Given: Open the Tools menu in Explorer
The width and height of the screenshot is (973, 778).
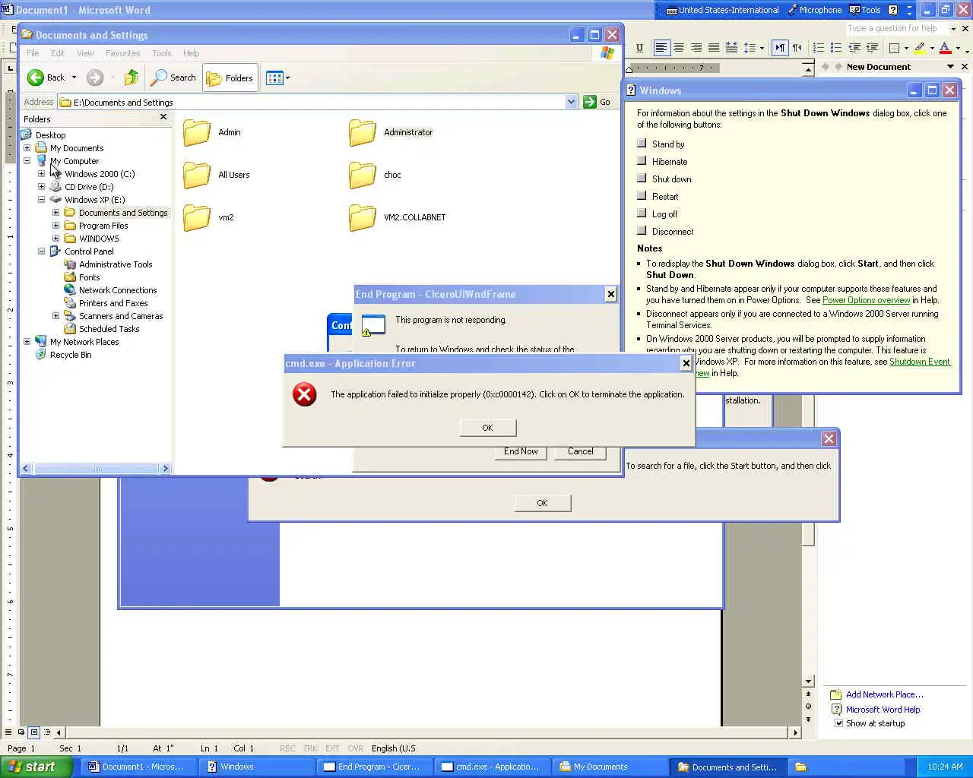Looking at the screenshot, I should coord(162,53).
